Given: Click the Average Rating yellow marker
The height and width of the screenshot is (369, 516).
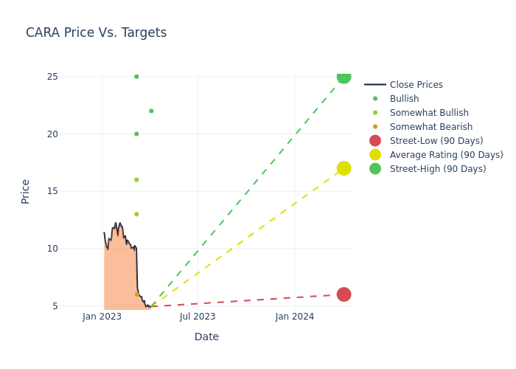Looking at the screenshot, I should pyautogui.click(x=344, y=168).
